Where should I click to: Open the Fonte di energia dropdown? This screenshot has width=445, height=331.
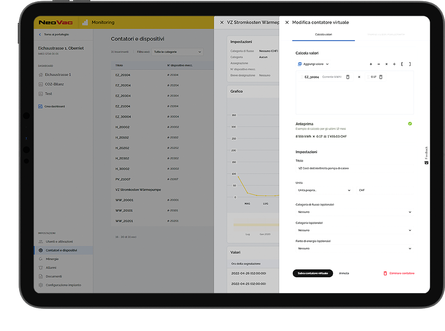tap(354, 249)
